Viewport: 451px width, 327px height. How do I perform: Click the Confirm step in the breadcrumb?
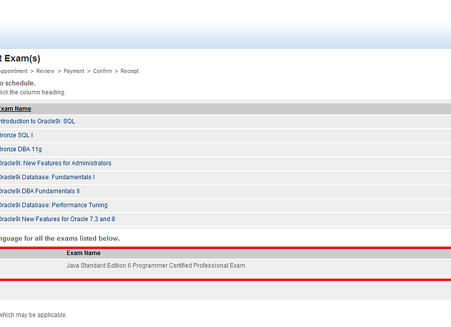pos(103,71)
